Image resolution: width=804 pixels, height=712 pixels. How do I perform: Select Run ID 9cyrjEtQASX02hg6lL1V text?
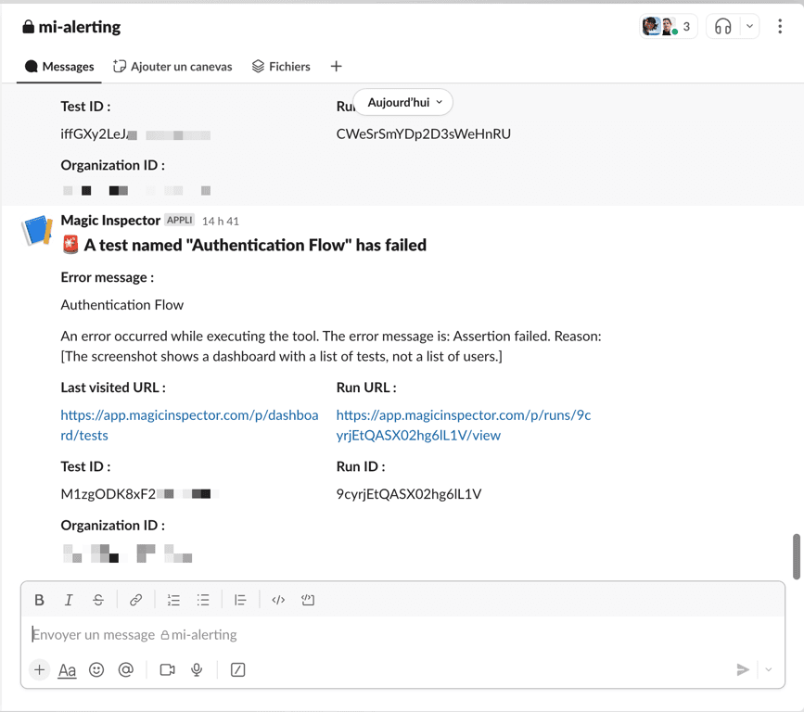(409, 494)
